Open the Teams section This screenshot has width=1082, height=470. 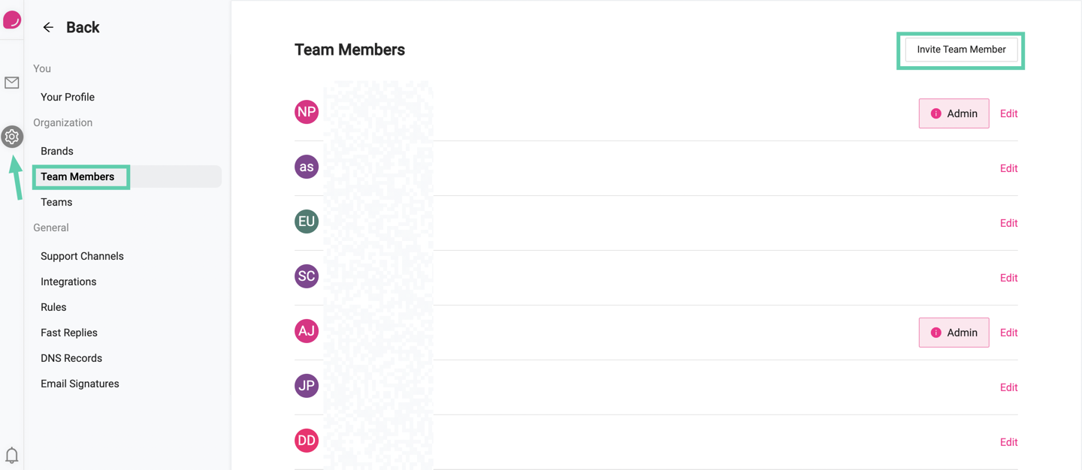[x=56, y=202]
